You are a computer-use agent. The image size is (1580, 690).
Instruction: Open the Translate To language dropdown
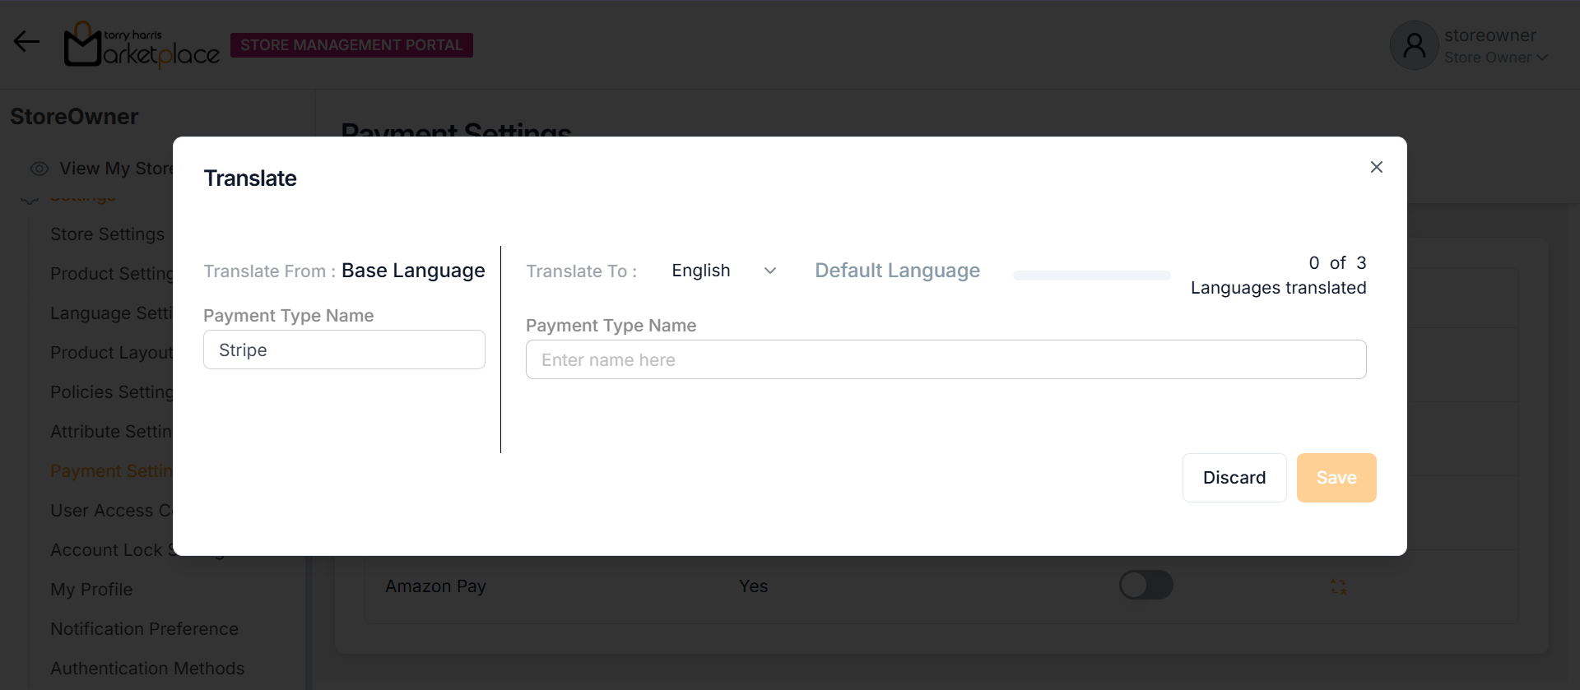pyautogui.click(x=723, y=271)
